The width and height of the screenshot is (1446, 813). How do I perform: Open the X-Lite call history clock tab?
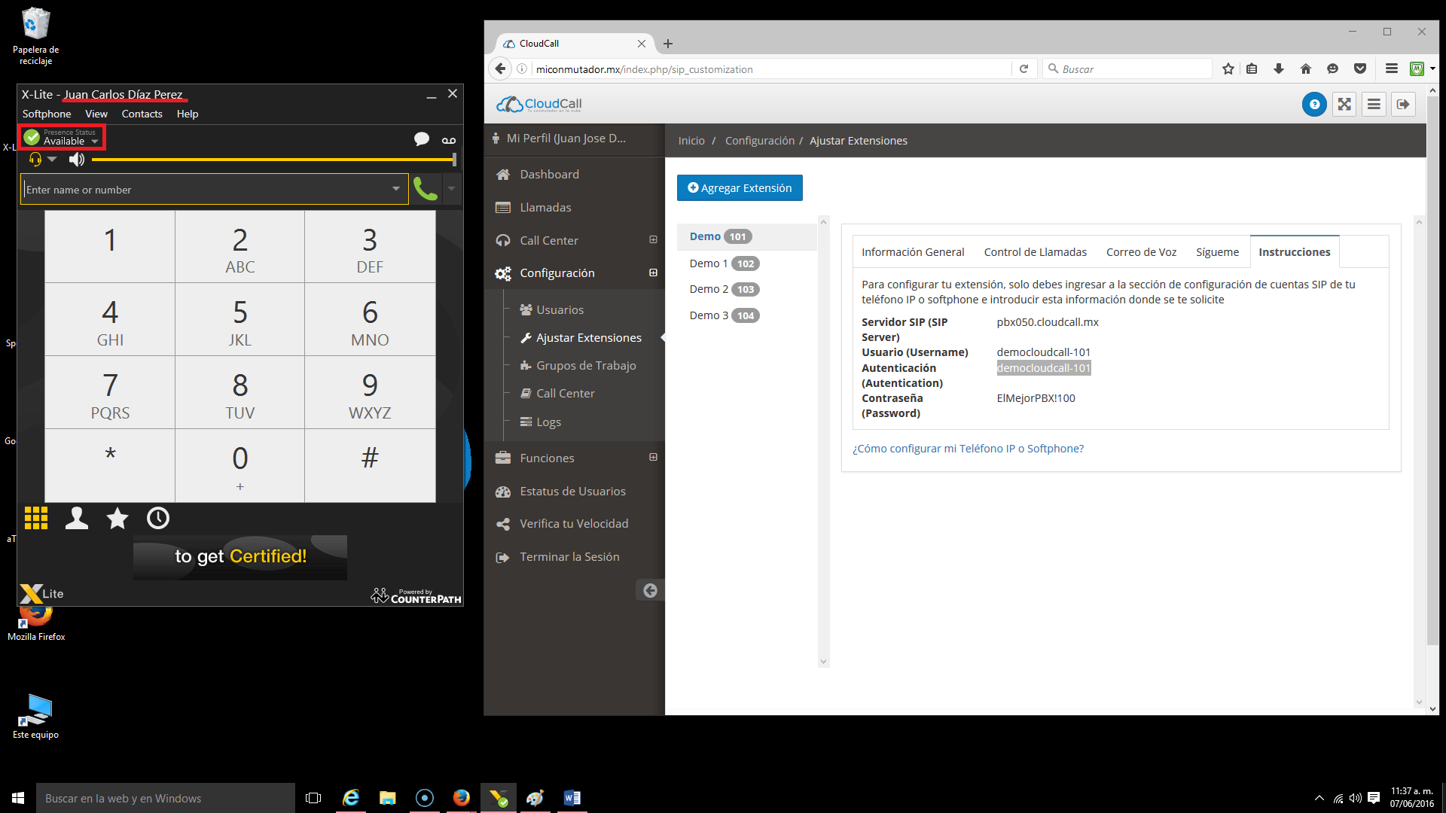click(158, 518)
